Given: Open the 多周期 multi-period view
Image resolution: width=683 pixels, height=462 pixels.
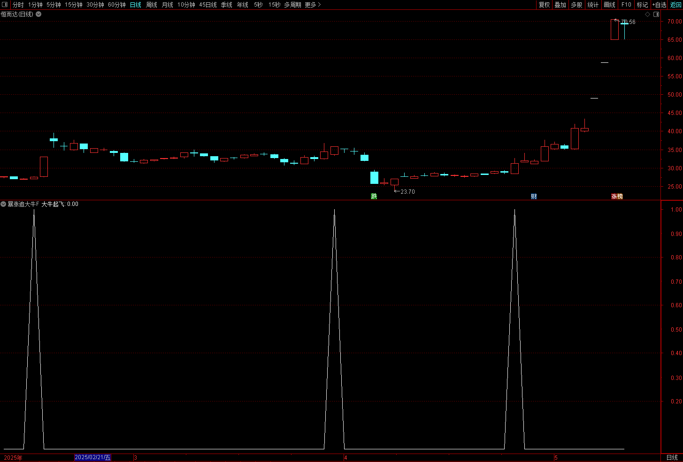Looking at the screenshot, I should pyautogui.click(x=292, y=5).
